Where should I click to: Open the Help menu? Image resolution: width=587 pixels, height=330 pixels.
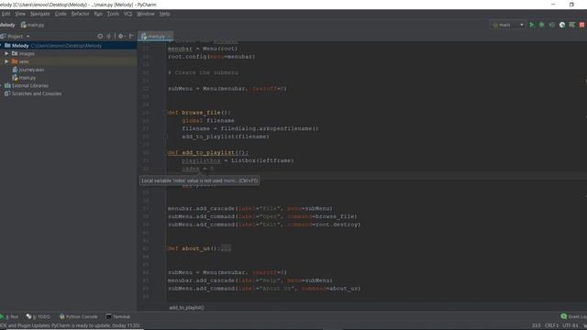(165, 14)
